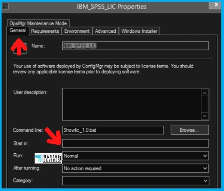Select the General tab
Screen dimensions: 224x191
click(x=18, y=31)
